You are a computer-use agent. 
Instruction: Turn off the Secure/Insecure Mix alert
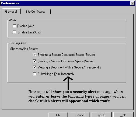click(x=34, y=67)
